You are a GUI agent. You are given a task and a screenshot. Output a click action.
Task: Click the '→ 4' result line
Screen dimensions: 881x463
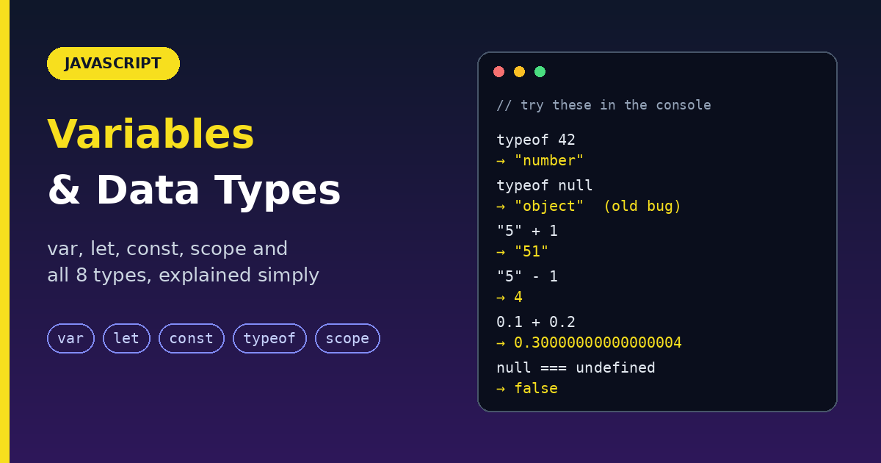tap(510, 297)
